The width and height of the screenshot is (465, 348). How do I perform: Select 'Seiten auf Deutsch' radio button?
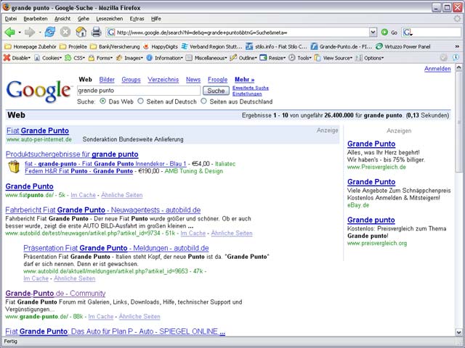(x=141, y=101)
